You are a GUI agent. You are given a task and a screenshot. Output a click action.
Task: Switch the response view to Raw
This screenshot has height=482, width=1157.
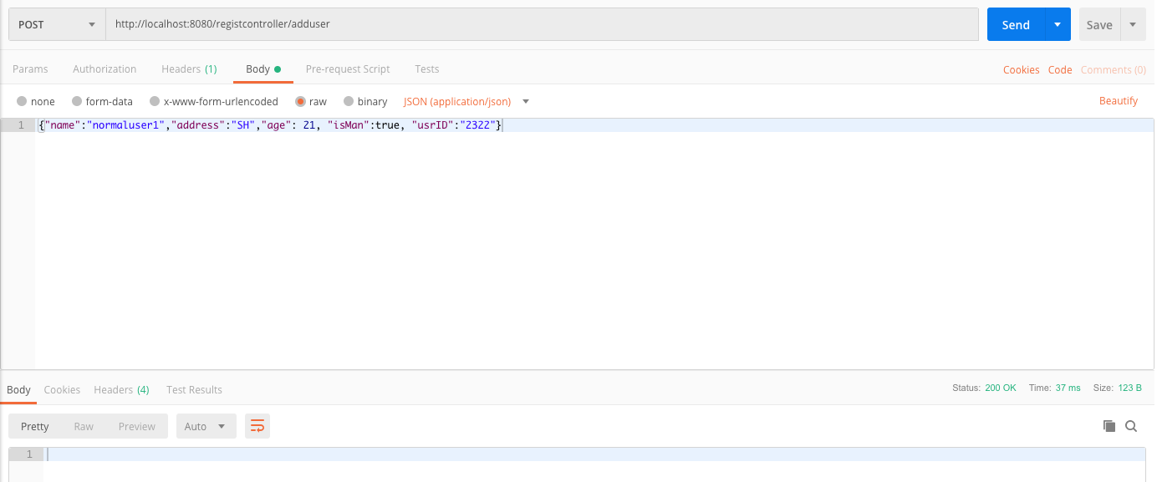point(84,426)
